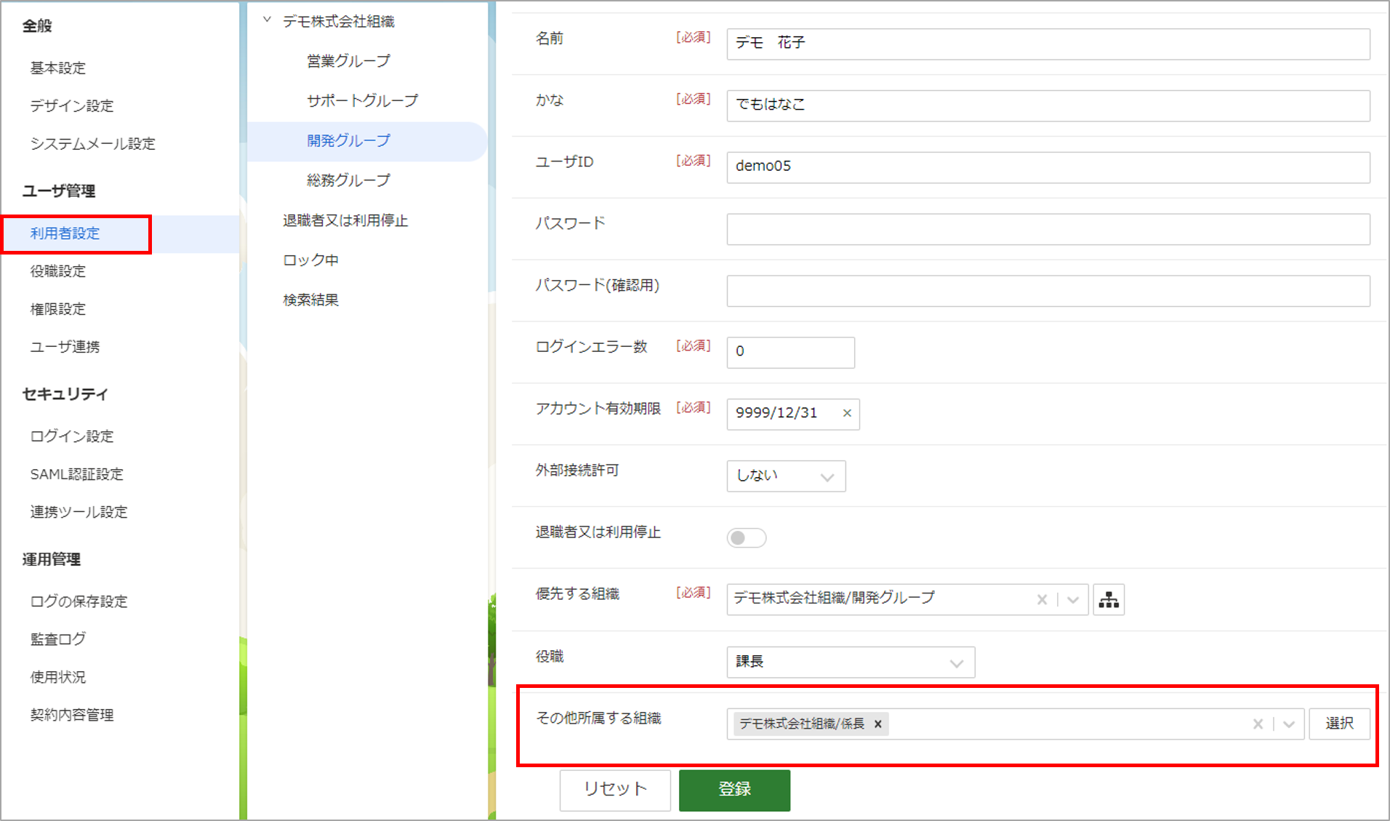The width and height of the screenshot is (1390, 821).
Task: Open SAML認証設定 in the sidebar
Action: 77,474
